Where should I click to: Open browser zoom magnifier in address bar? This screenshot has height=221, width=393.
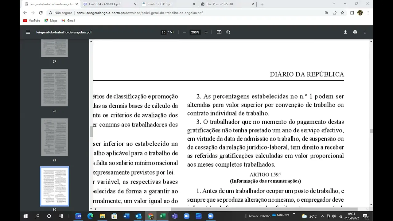coord(327,13)
